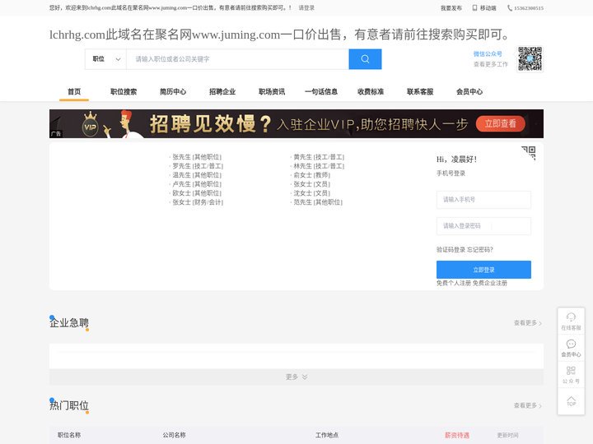This screenshot has height=444, width=593.
Task: Open the 会员中心 menu item
Action: point(469,91)
